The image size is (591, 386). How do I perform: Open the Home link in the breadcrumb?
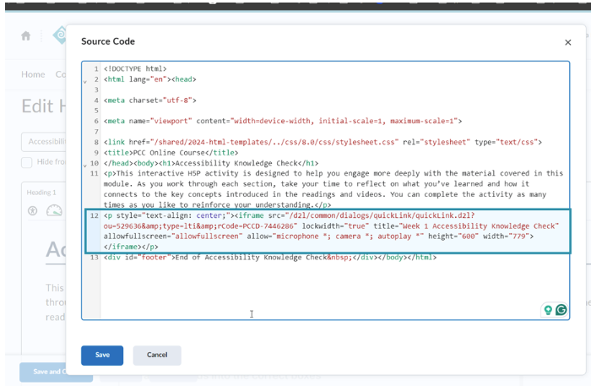point(33,74)
